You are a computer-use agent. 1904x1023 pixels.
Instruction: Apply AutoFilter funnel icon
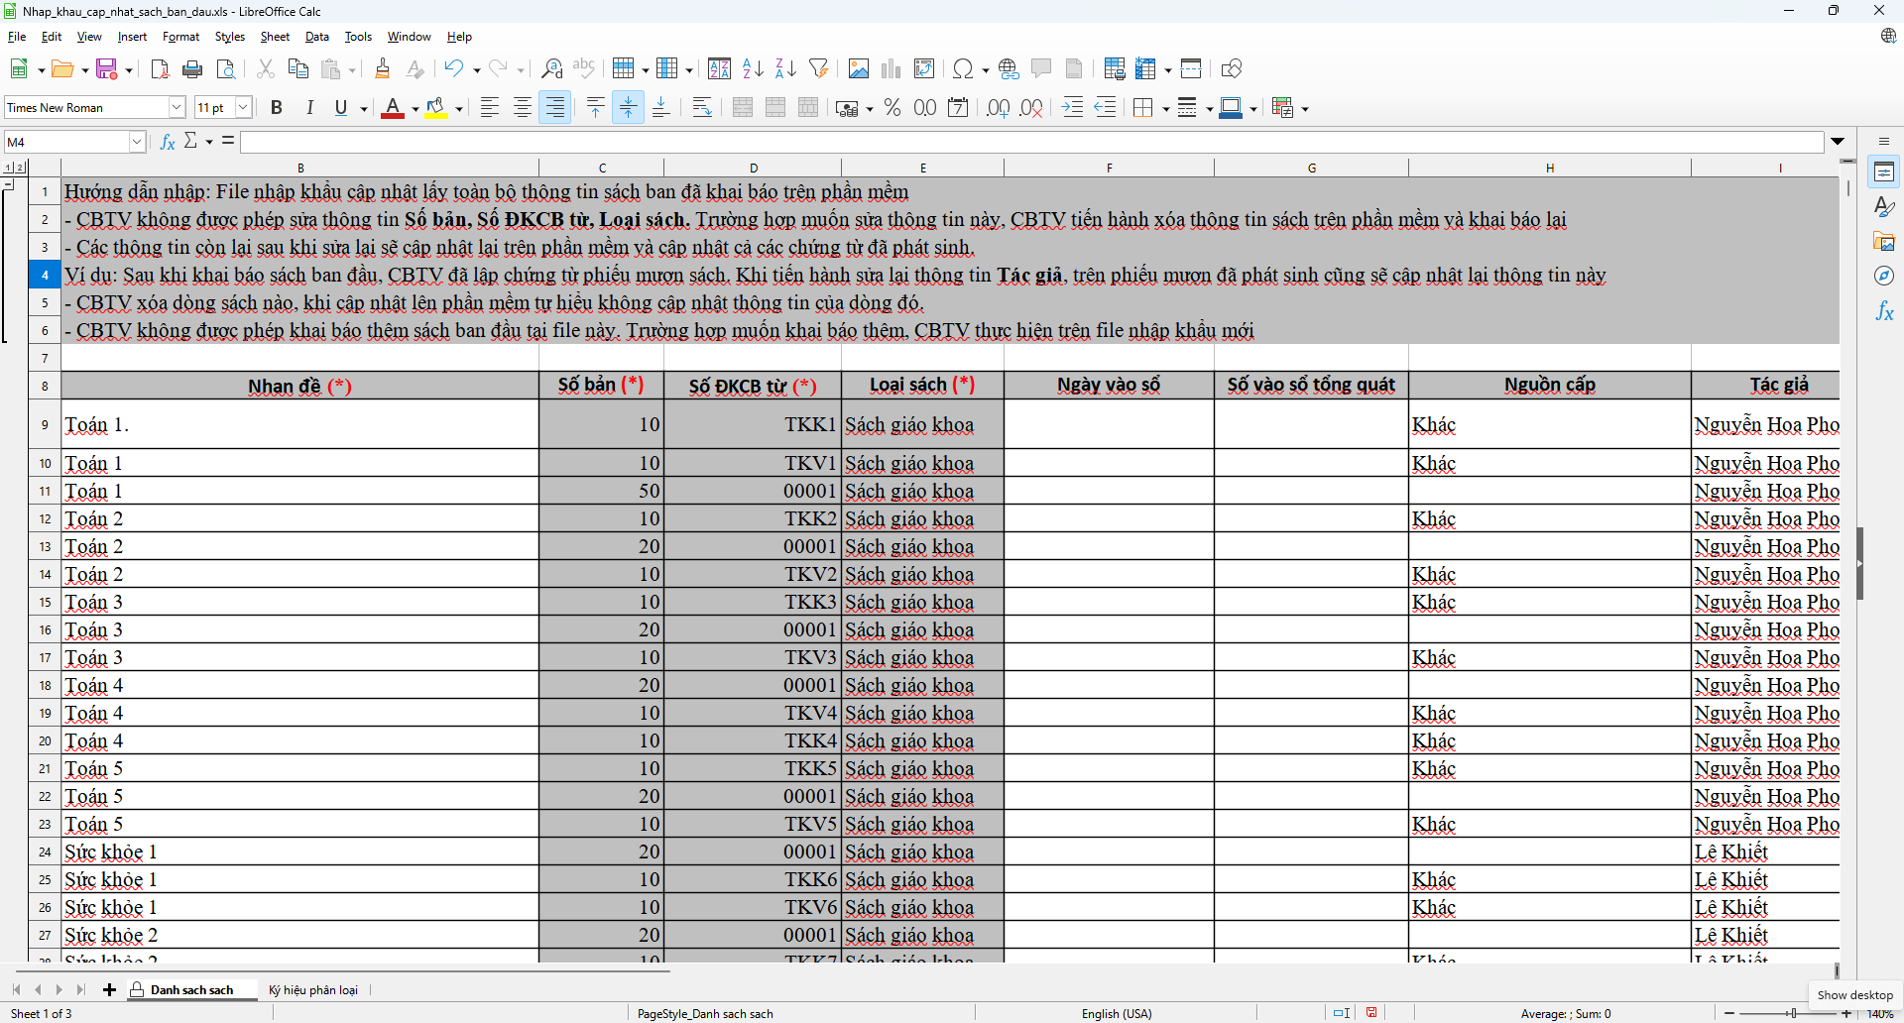tap(819, 68)
